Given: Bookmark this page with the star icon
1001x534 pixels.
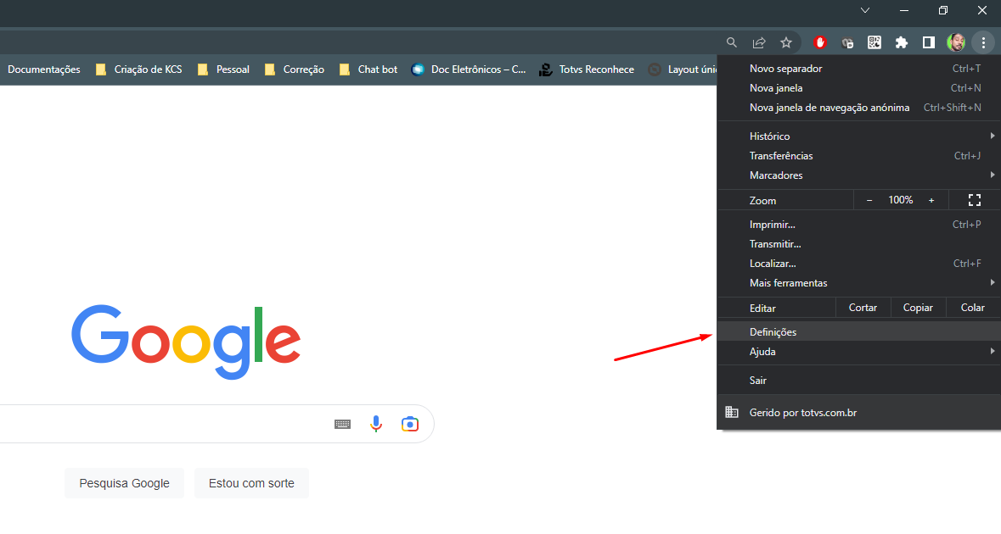Looking at the screenshot, I should point(786,42).
